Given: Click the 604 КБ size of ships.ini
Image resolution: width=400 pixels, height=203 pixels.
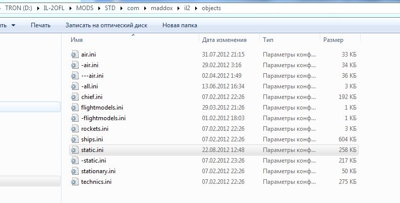Looking at the screenshot, I should pos(348,139).
